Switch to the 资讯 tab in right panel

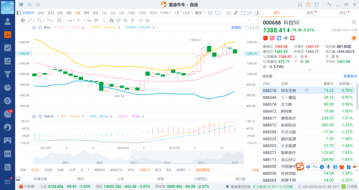pyautogui.click(x=309, y=13)
